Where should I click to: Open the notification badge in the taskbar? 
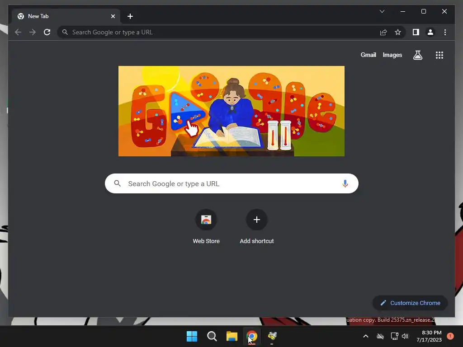(450, 336)
